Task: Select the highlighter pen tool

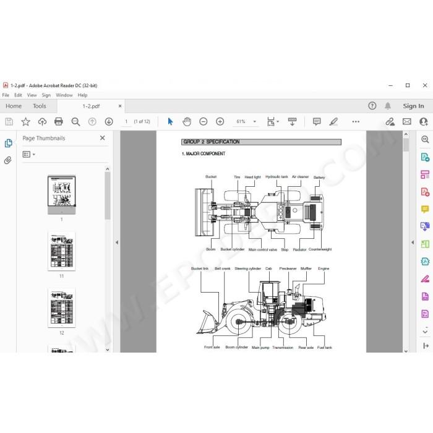Action: pyautogui.click(x=333, y=121)
